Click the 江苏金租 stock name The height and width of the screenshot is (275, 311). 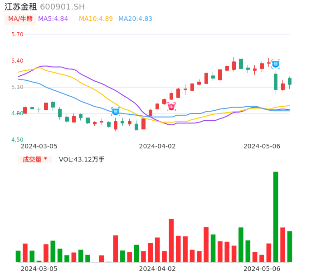[21, 7]
